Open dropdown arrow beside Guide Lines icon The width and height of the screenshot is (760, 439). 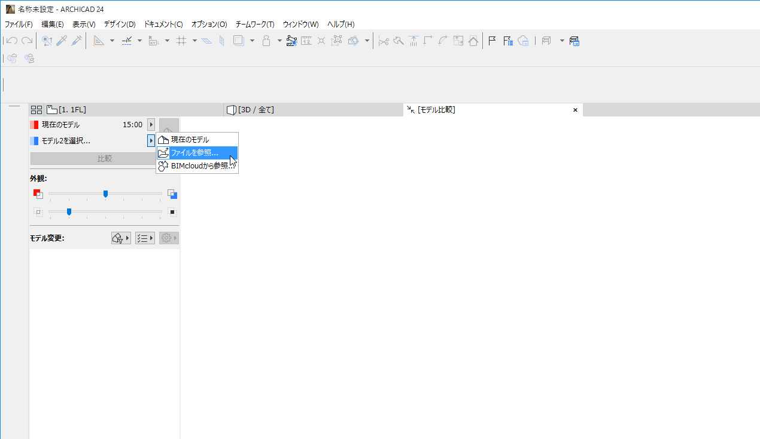tap(112, 41)
